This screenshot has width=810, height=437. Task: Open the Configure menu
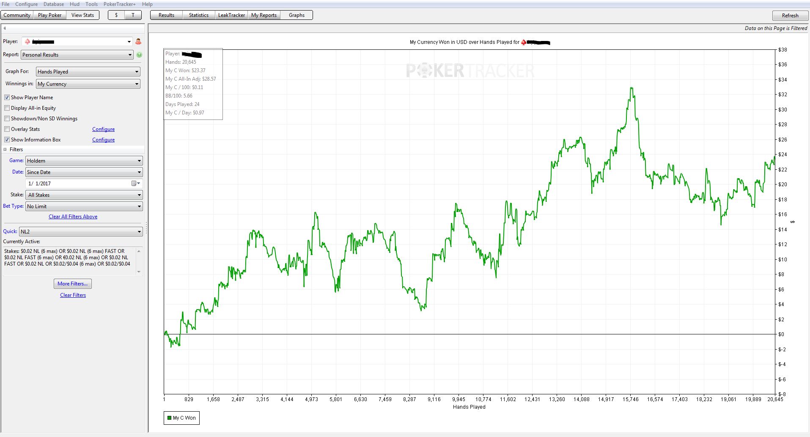(27, 4)
